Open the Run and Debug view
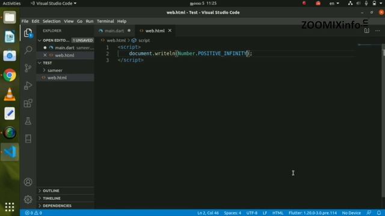 [x=28, y=85]
